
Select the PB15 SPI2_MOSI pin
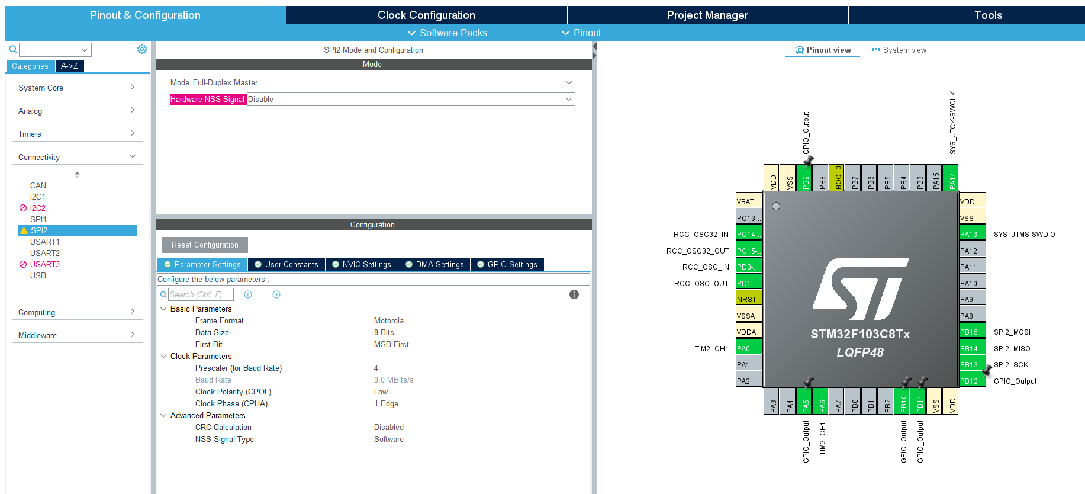pyautogui.click(x=973, y=331)
